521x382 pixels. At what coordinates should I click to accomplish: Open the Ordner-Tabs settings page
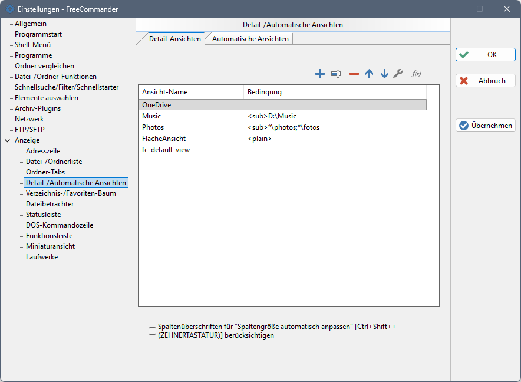[45, 172]
